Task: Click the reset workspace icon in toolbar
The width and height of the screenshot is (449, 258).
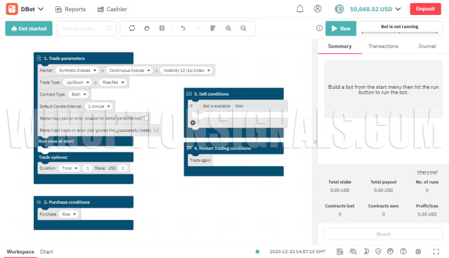Action: [x=132, y=29]
